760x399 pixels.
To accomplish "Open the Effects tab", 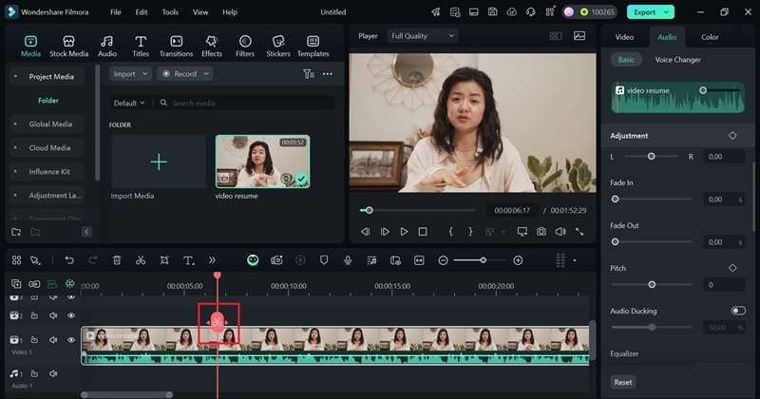I will (x=211, y=47).
